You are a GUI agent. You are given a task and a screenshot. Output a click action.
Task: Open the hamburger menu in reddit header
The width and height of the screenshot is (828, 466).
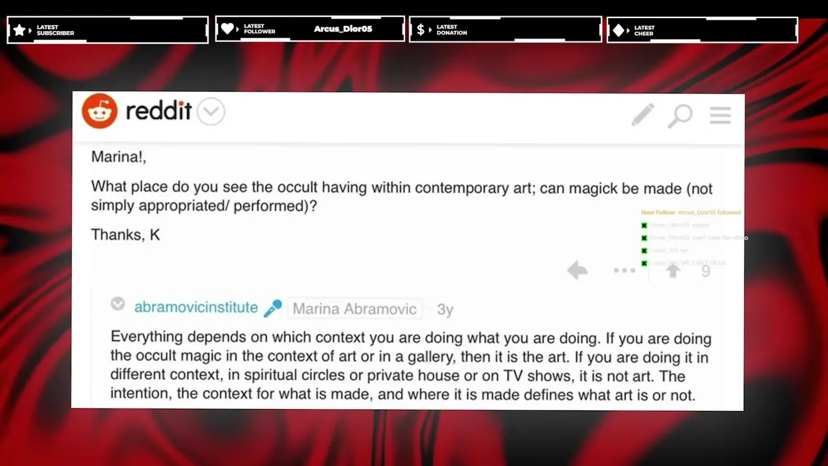coord(720,115)
